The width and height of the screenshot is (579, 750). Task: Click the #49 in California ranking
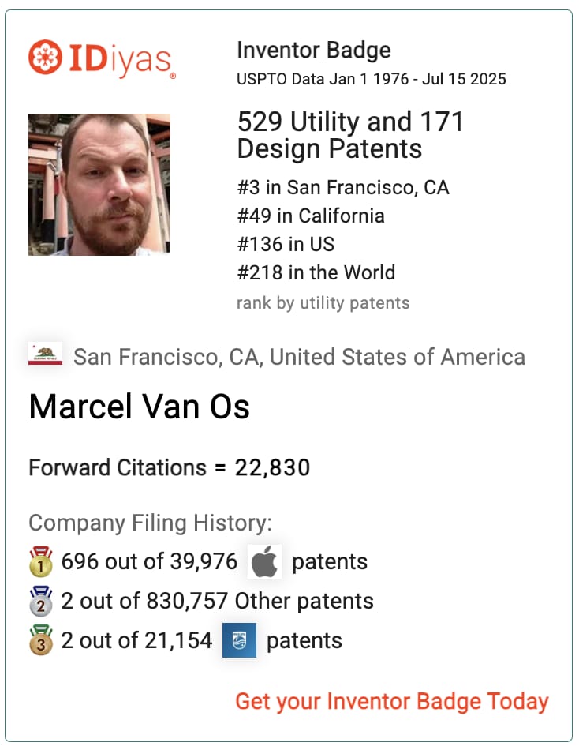point(311,216)
